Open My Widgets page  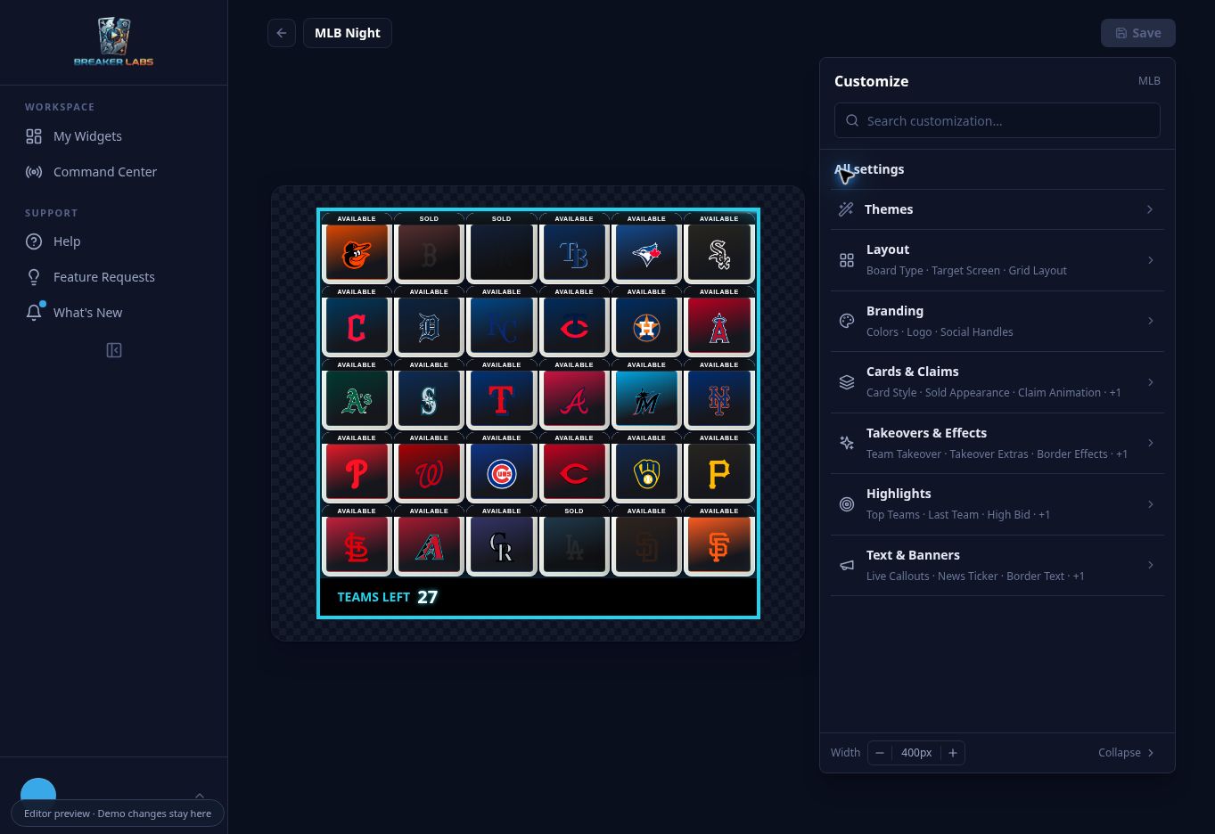87,136
